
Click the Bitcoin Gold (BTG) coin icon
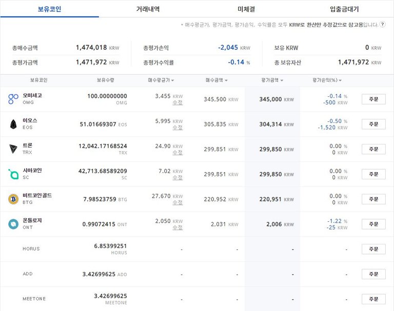pos(13,199)
